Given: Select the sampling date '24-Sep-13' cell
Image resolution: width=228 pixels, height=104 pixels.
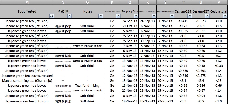Looking at the screenshot, I should tap(130, 21).
